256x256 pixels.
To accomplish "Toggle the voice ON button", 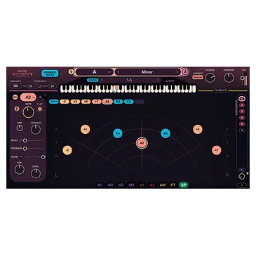I will point(15,97).
